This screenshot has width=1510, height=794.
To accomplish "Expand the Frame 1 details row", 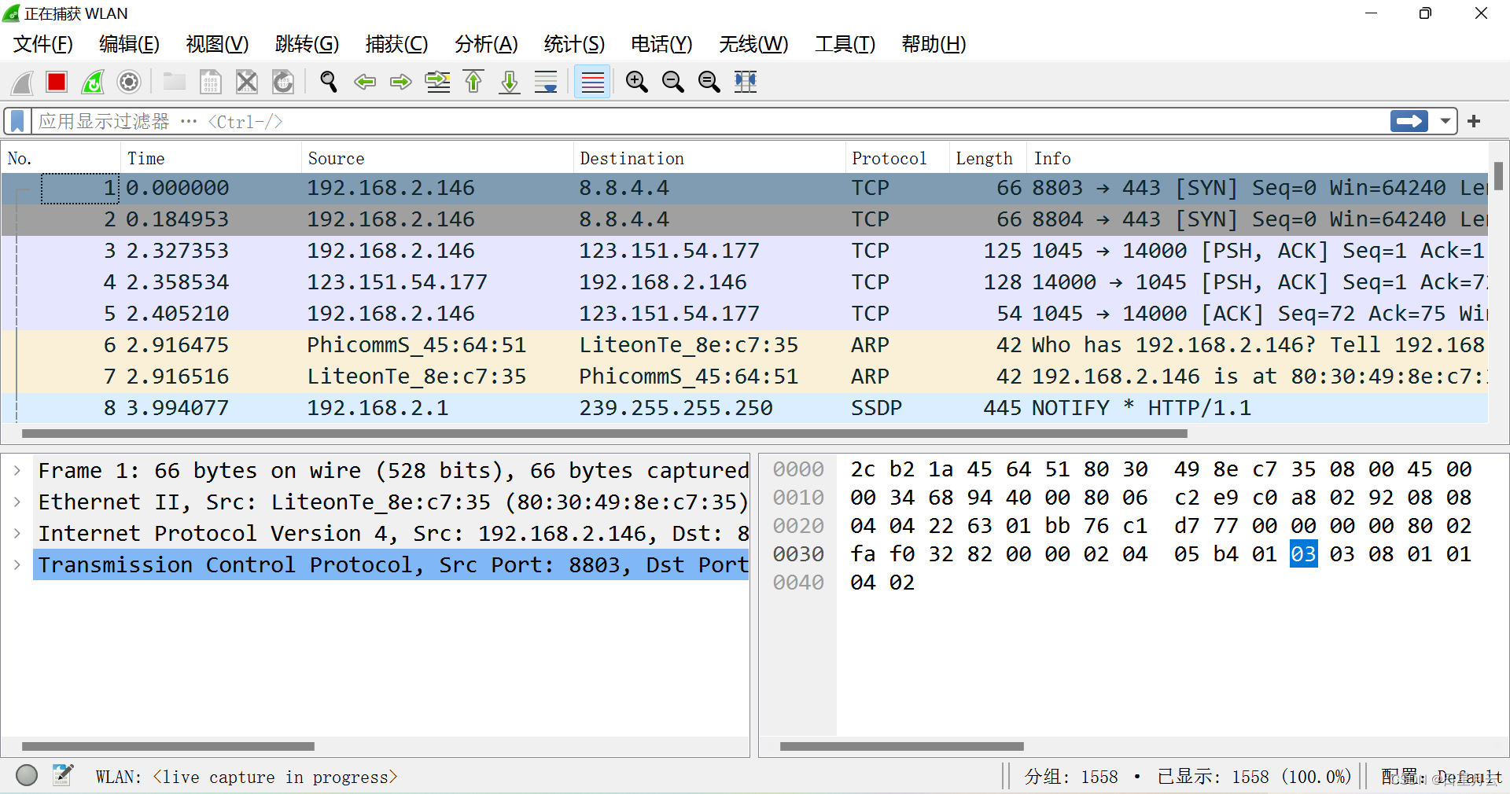I will point(17,470).
